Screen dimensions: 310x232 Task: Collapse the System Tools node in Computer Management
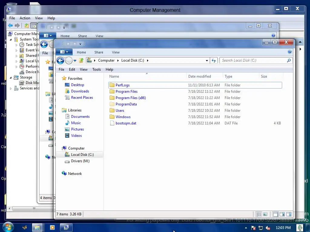[x=11, y=40]
